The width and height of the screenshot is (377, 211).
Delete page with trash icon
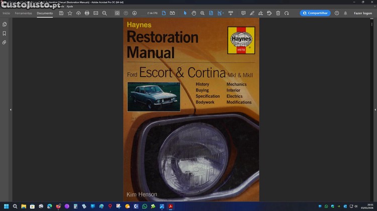click(x=278, y=13)
